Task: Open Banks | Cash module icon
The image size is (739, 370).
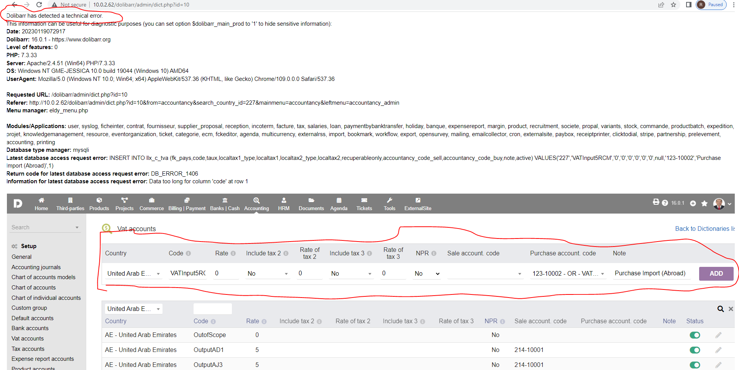Action: click(225, 200)
